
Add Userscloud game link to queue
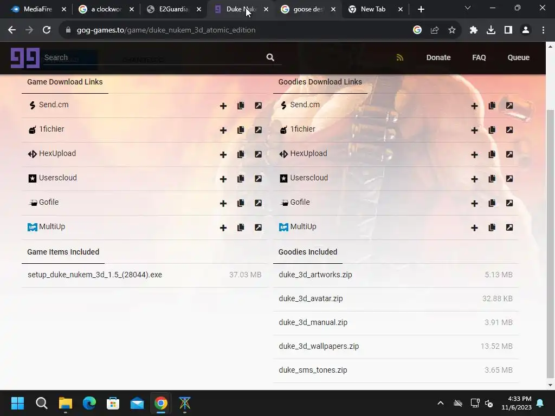click(223, 179)
